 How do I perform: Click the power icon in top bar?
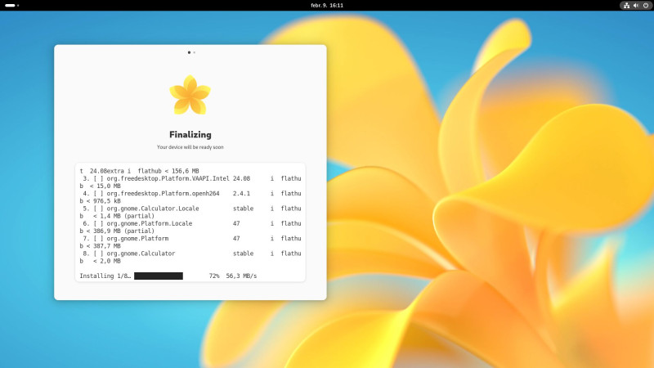coord(646,6)
